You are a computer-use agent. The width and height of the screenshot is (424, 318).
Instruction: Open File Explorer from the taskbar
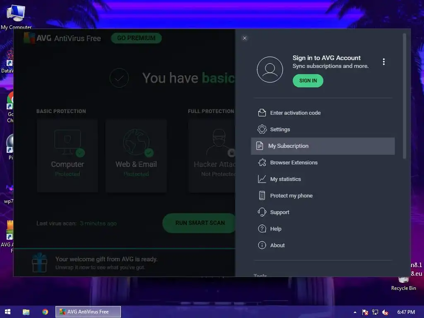coord(26,312)
